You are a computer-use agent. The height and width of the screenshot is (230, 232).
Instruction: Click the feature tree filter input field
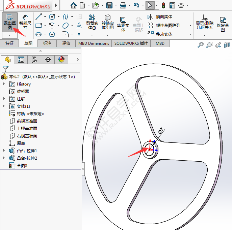point(44,68)
